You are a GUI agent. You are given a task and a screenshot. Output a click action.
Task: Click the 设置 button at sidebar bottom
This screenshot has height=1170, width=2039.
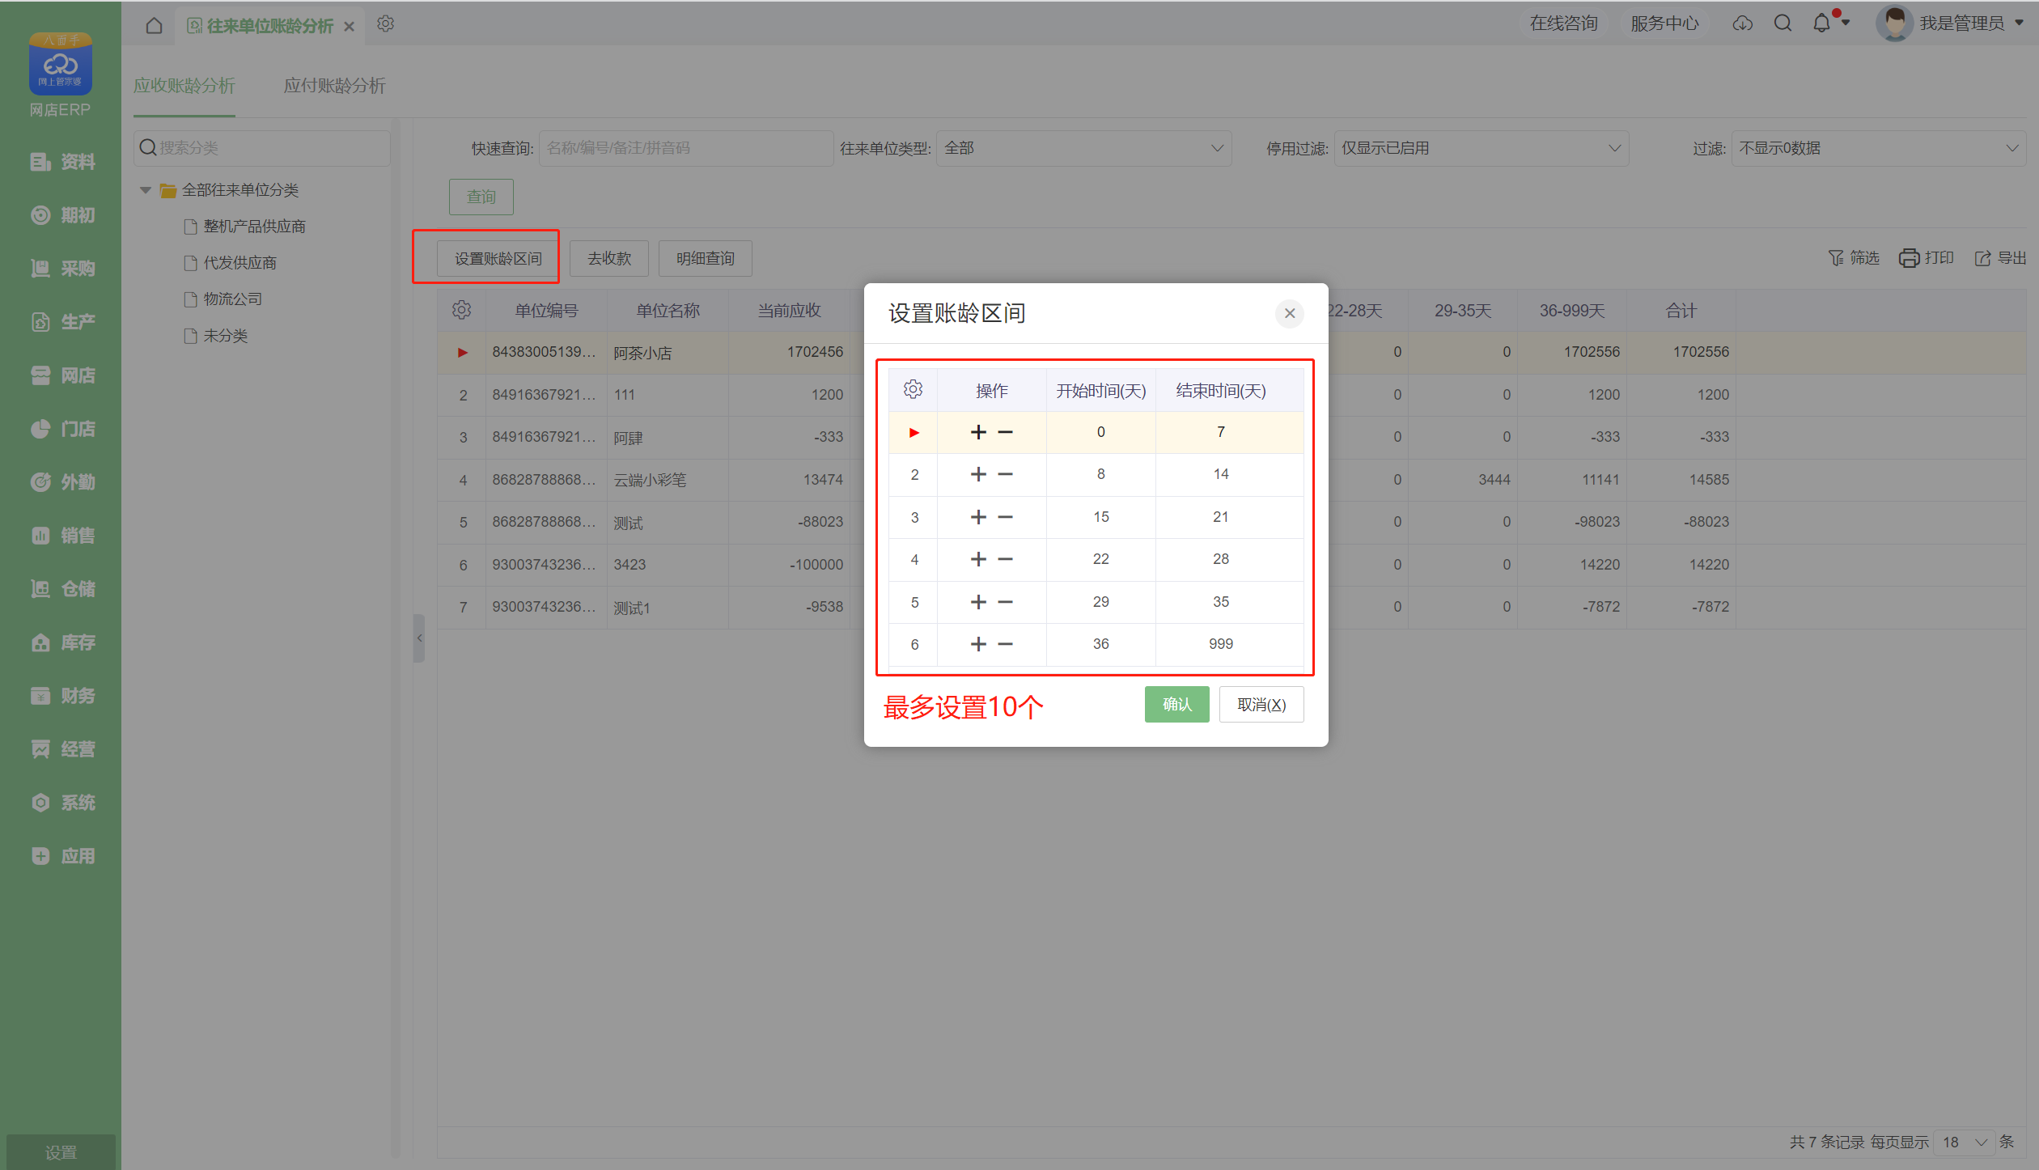[61, 1152]
